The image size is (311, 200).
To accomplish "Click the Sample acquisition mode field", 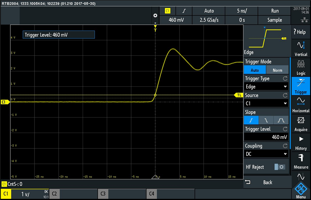I will [275, 20].
